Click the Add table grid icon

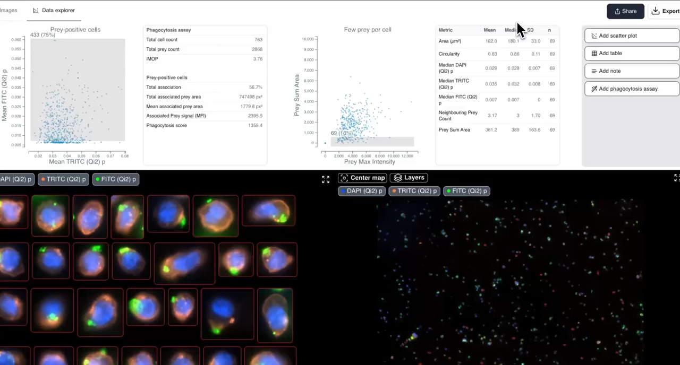(x=594, y=53)
